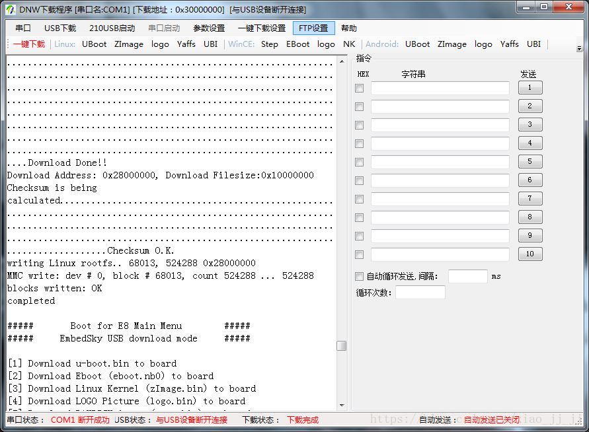The height and width of the screenshot is (432, 589).
Task: Click send button 4
Action: point(530,143)
